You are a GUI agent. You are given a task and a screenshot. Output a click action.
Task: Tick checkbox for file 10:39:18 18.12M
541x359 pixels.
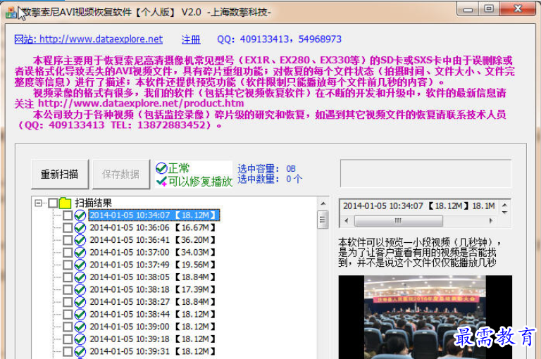point(68,339)
